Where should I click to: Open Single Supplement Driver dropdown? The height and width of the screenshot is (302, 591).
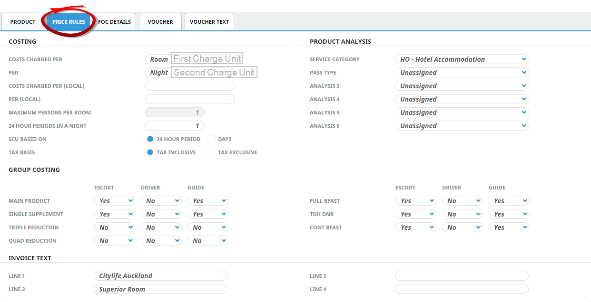[161, 214]
